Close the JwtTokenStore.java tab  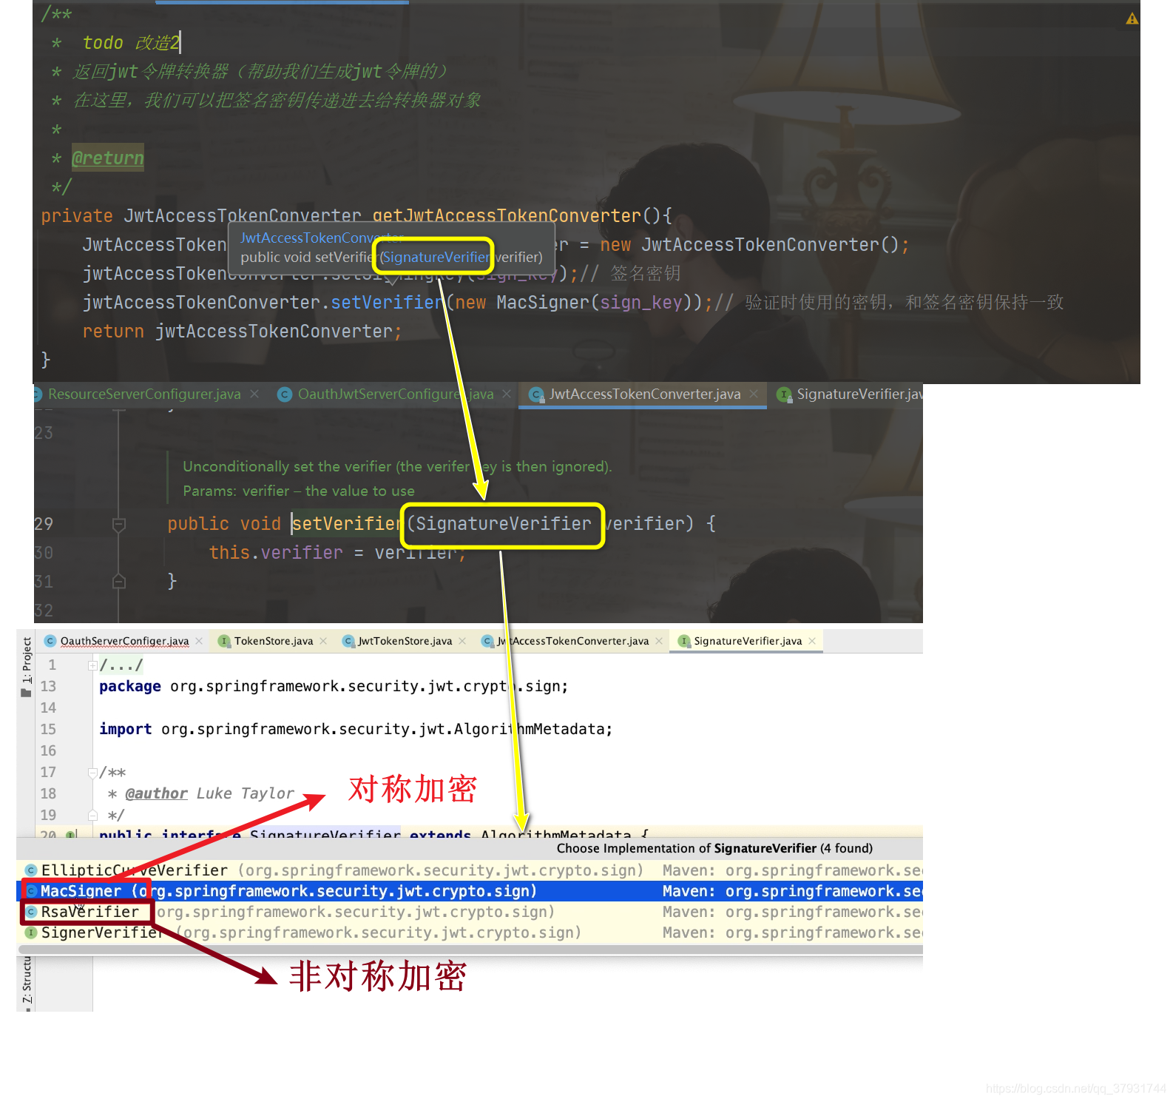coord(462,641)
